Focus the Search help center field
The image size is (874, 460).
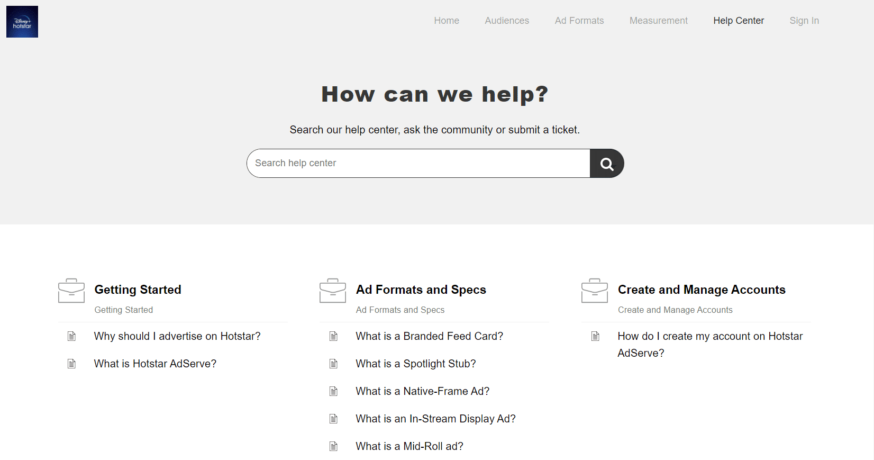coord(418,163)
